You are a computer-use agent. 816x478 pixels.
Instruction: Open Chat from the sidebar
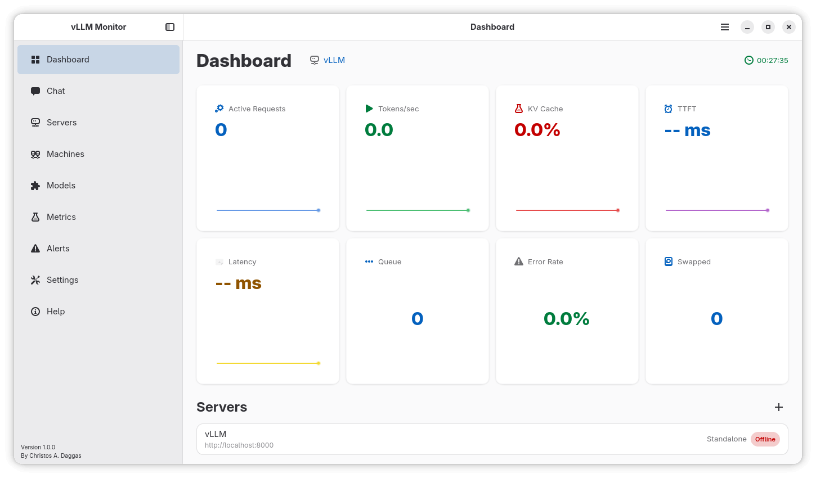tap(56, 91)
